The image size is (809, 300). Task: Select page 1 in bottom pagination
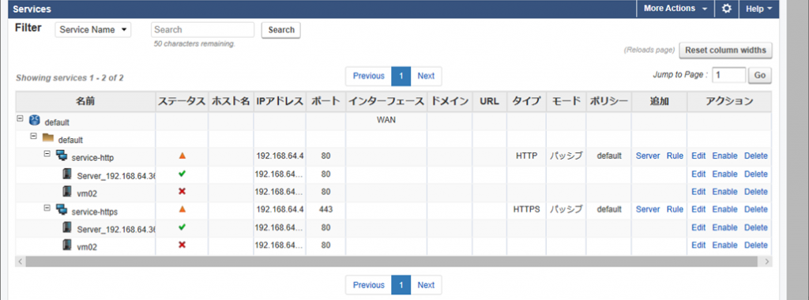[x=401, y=285]
